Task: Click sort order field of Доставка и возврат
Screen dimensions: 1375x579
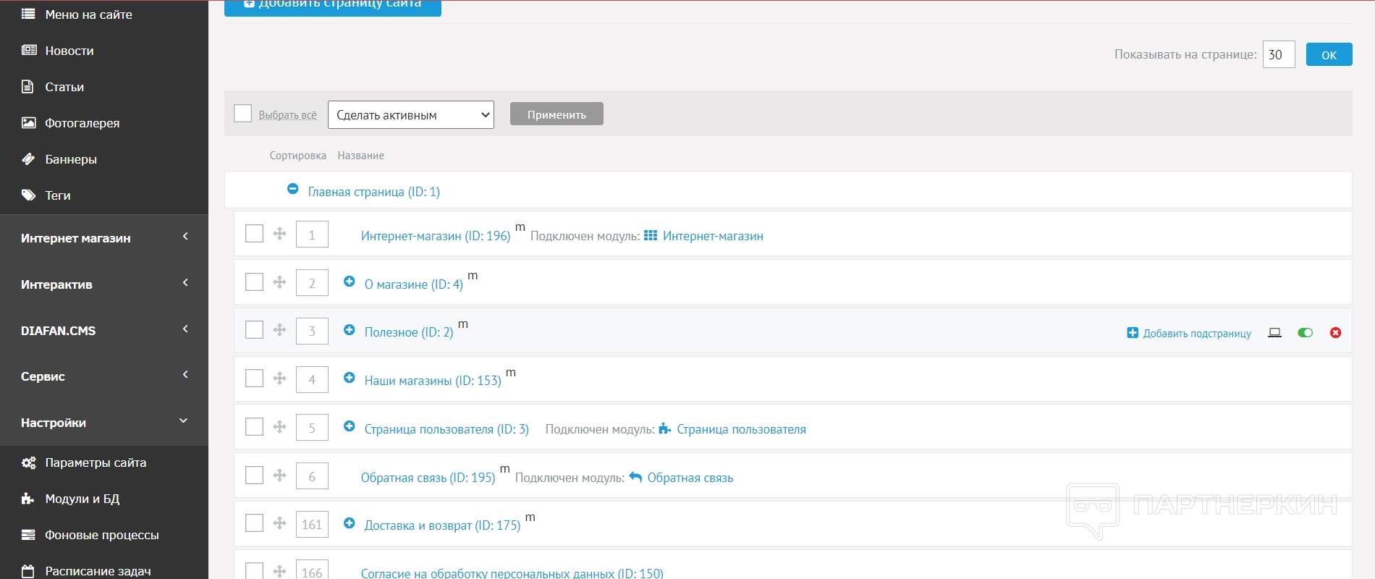Action: click(x=312, y=524)
